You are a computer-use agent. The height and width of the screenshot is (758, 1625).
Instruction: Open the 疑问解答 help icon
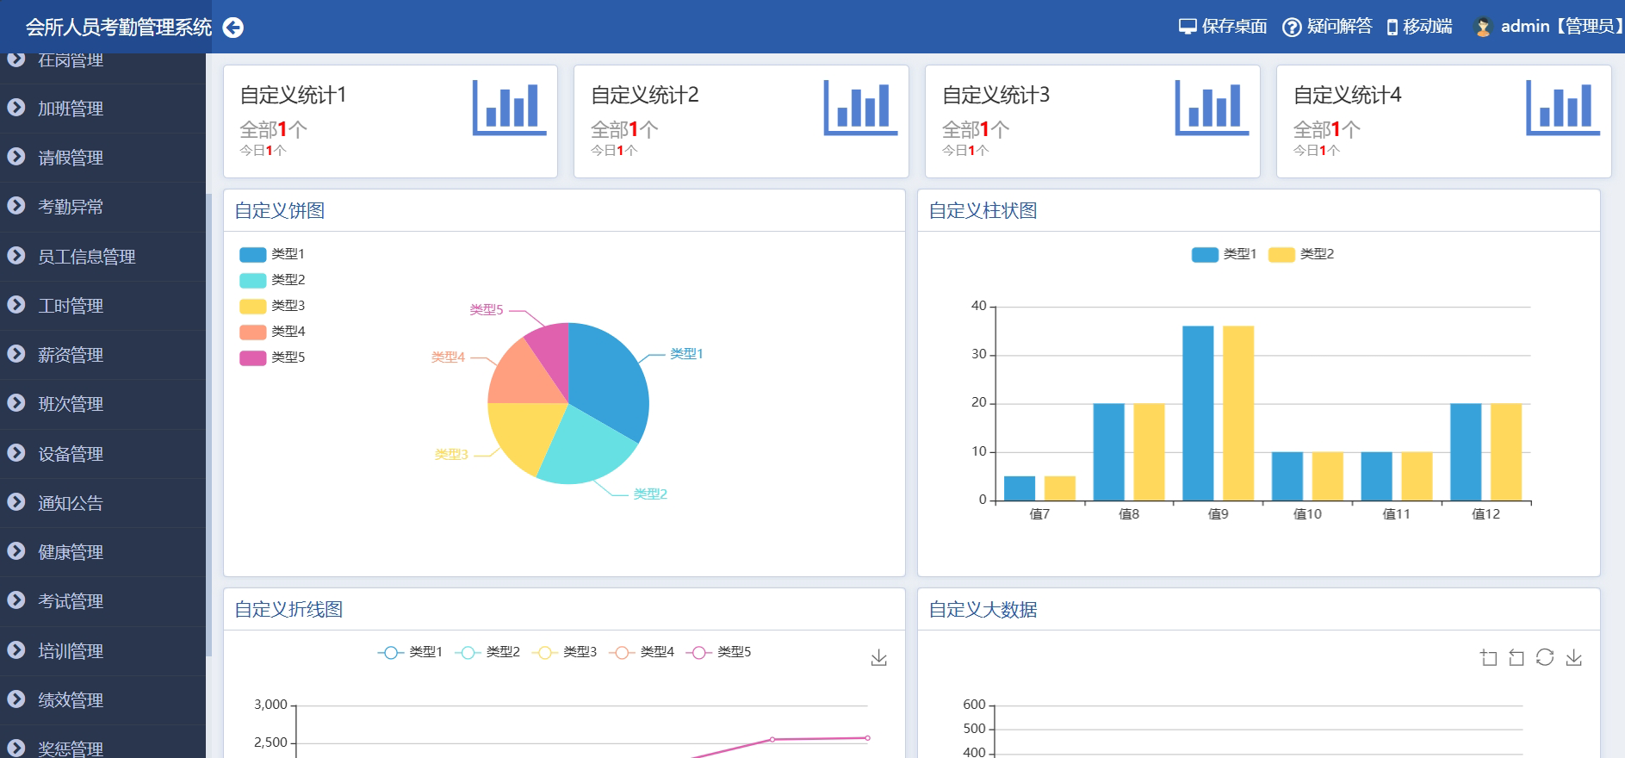tap(1292, 28)
